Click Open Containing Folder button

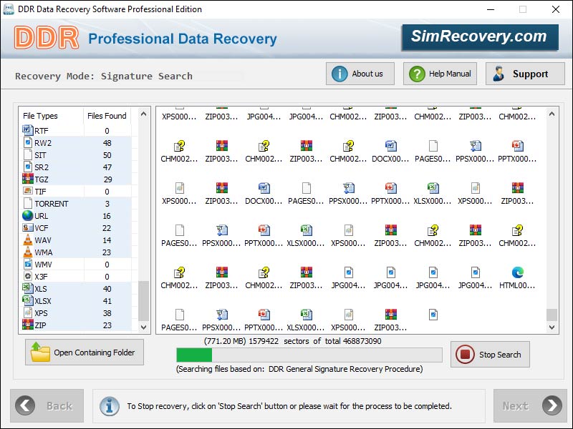(85, 352)
